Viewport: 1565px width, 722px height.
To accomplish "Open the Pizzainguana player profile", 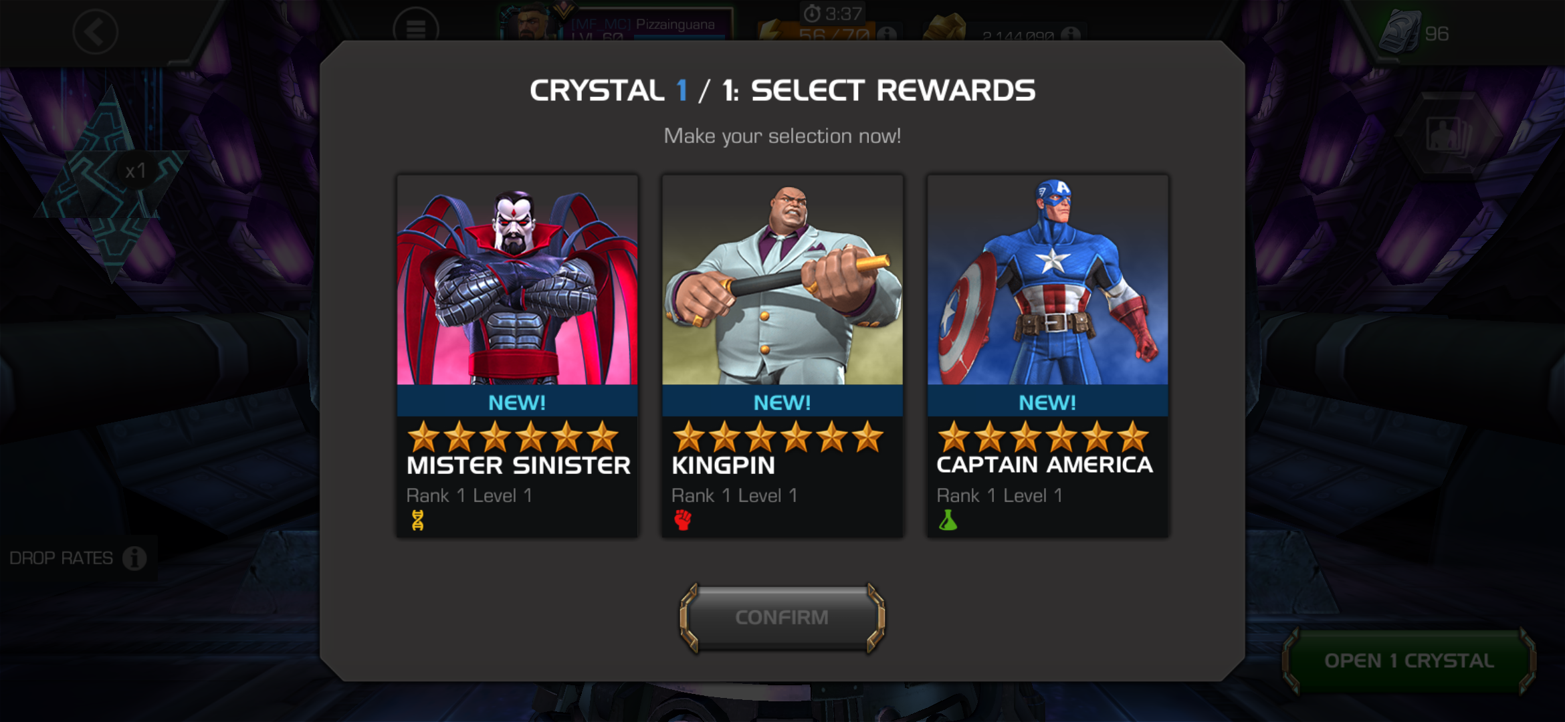I will tap(615, 24).
